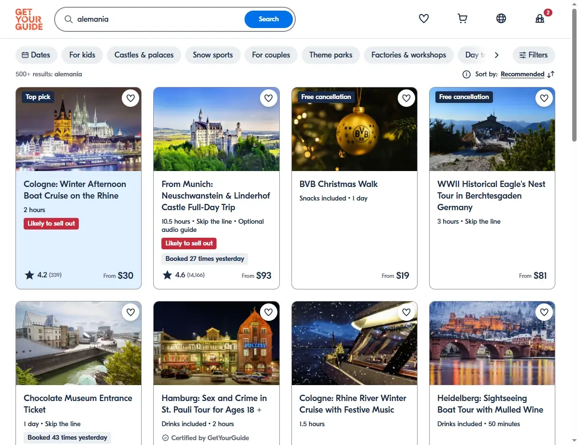The width and height of the screenshot is (578, 445).
Task: Select the Castles & palaces chip
Action: [x=144, y=55]
